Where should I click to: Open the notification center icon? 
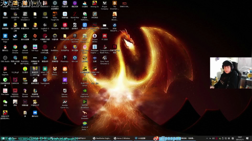tap(247, 138)
